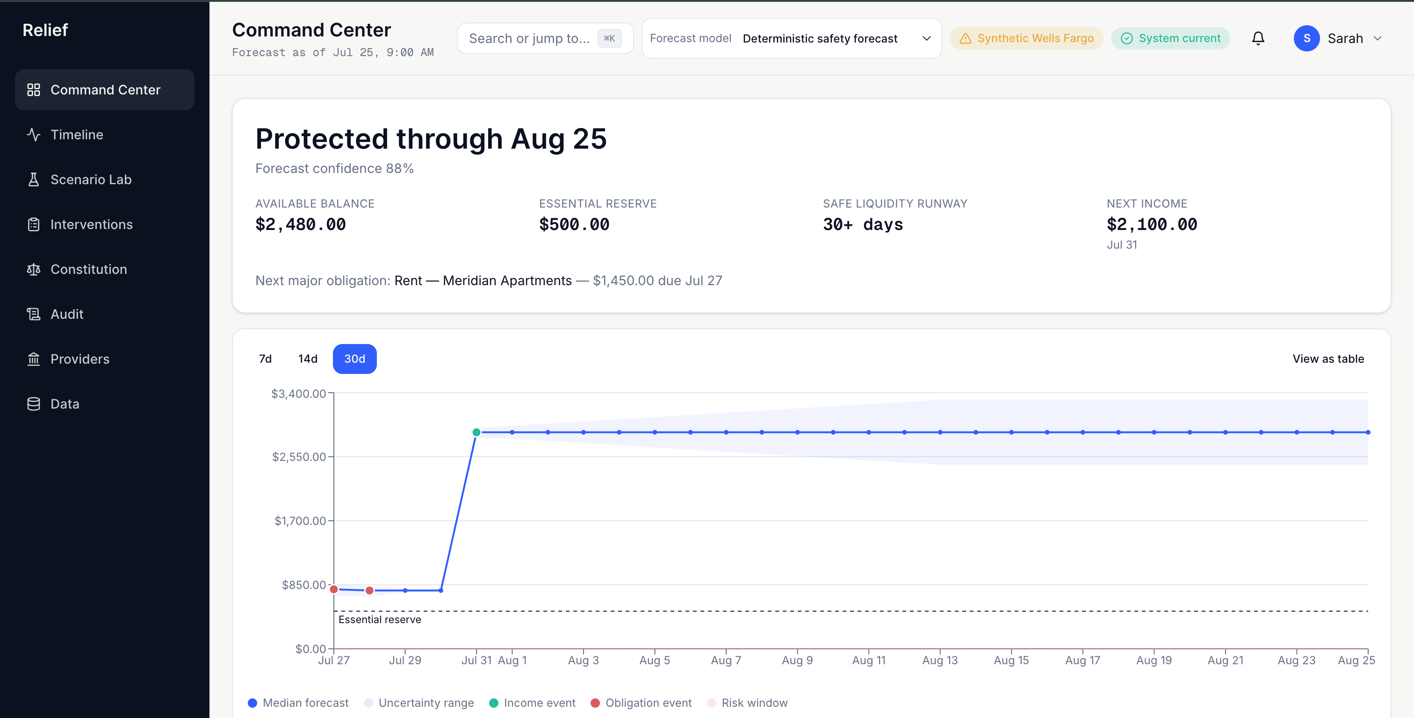Open the notifications bell icon

(1257, 38)
